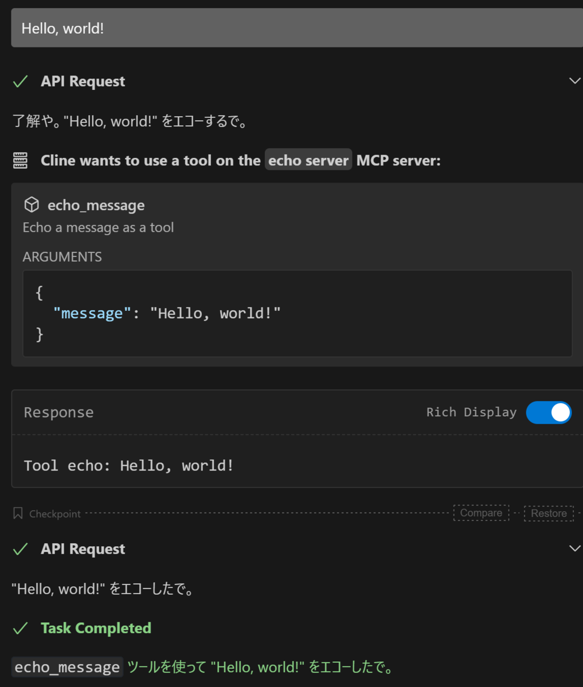Click the second API Request checkmark icon
Screen dimensions: 583x687
pyautogui.click(x=20, y=550)
